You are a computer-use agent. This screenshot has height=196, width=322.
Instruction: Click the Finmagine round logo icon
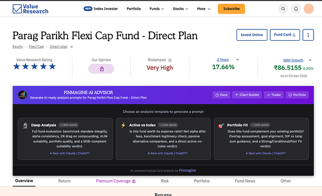pyautogui.click(x=22, y=95)
